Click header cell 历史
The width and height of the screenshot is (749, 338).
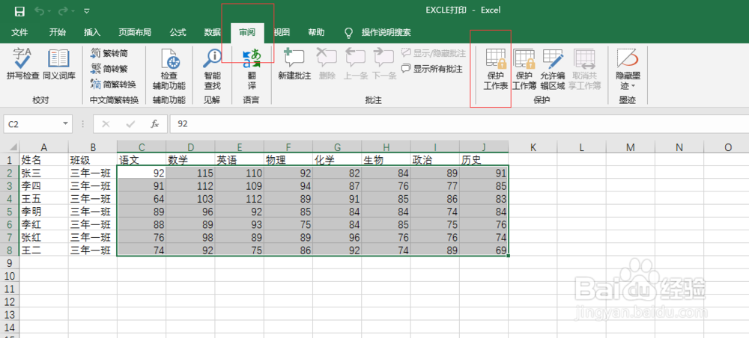pyautogui.click(x=485, y=160)
